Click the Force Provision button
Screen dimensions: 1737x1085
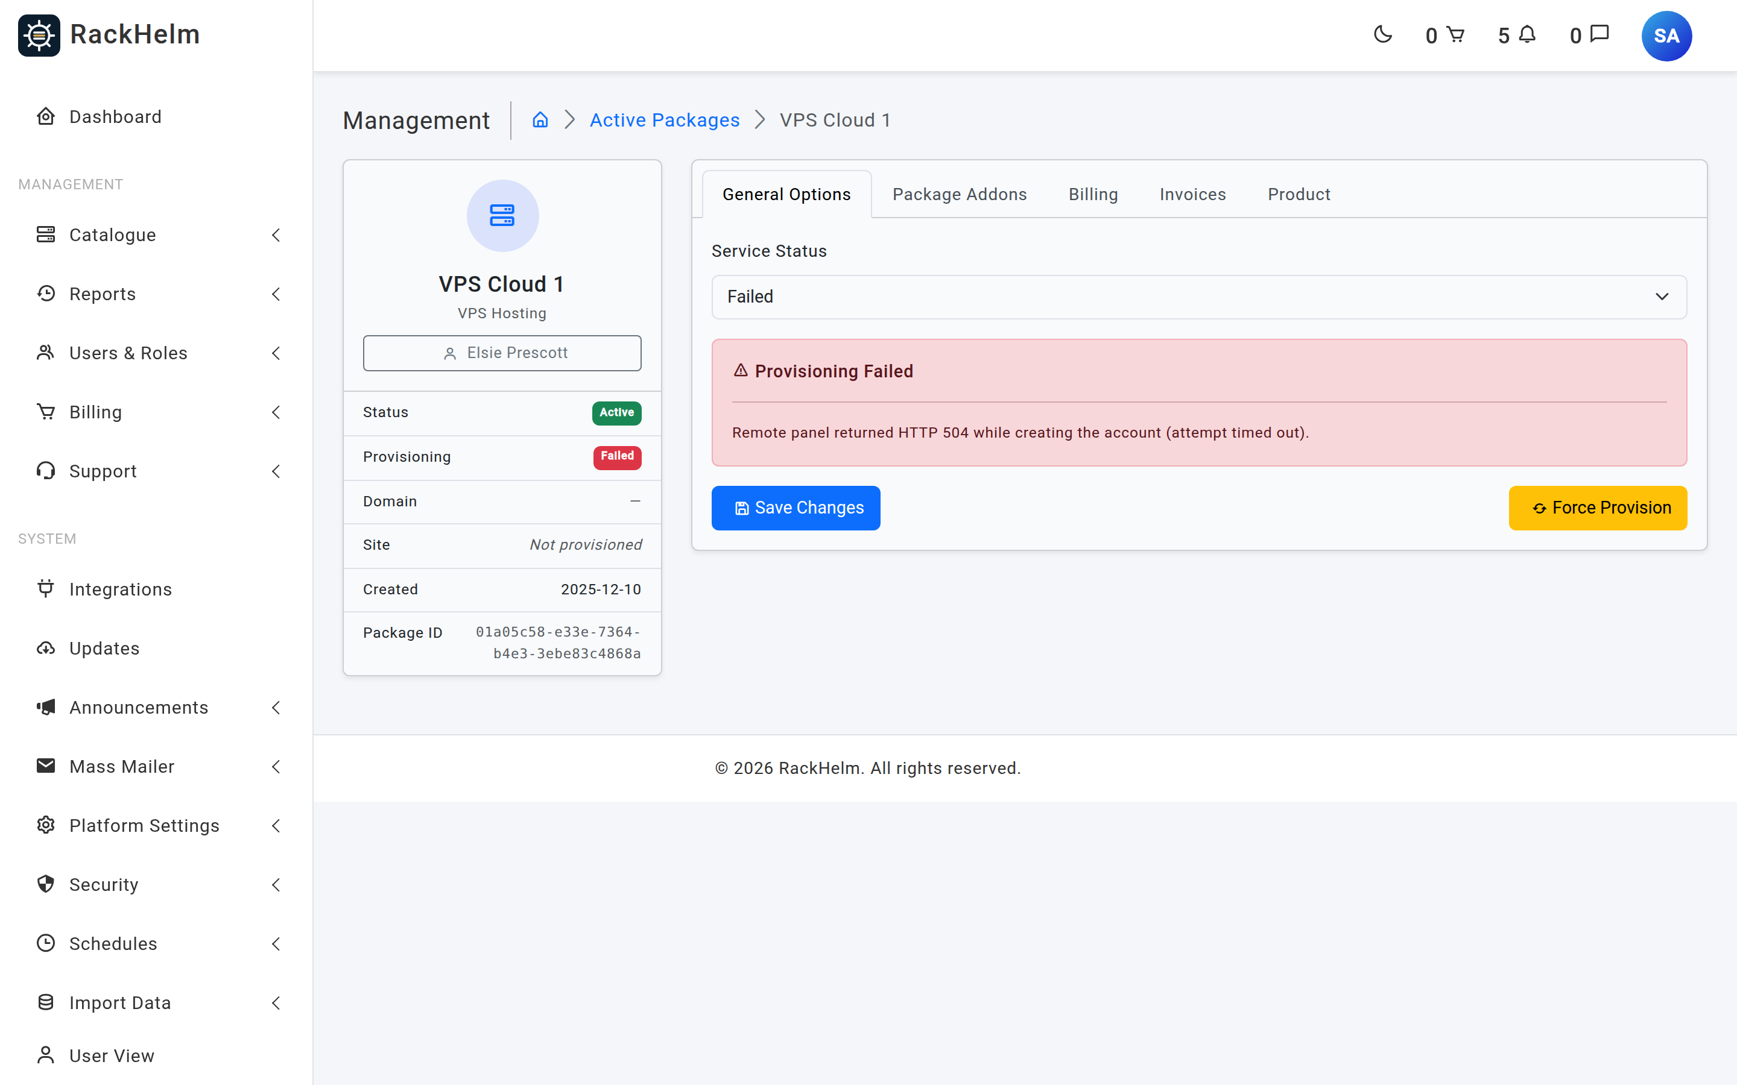[1597, 508]
